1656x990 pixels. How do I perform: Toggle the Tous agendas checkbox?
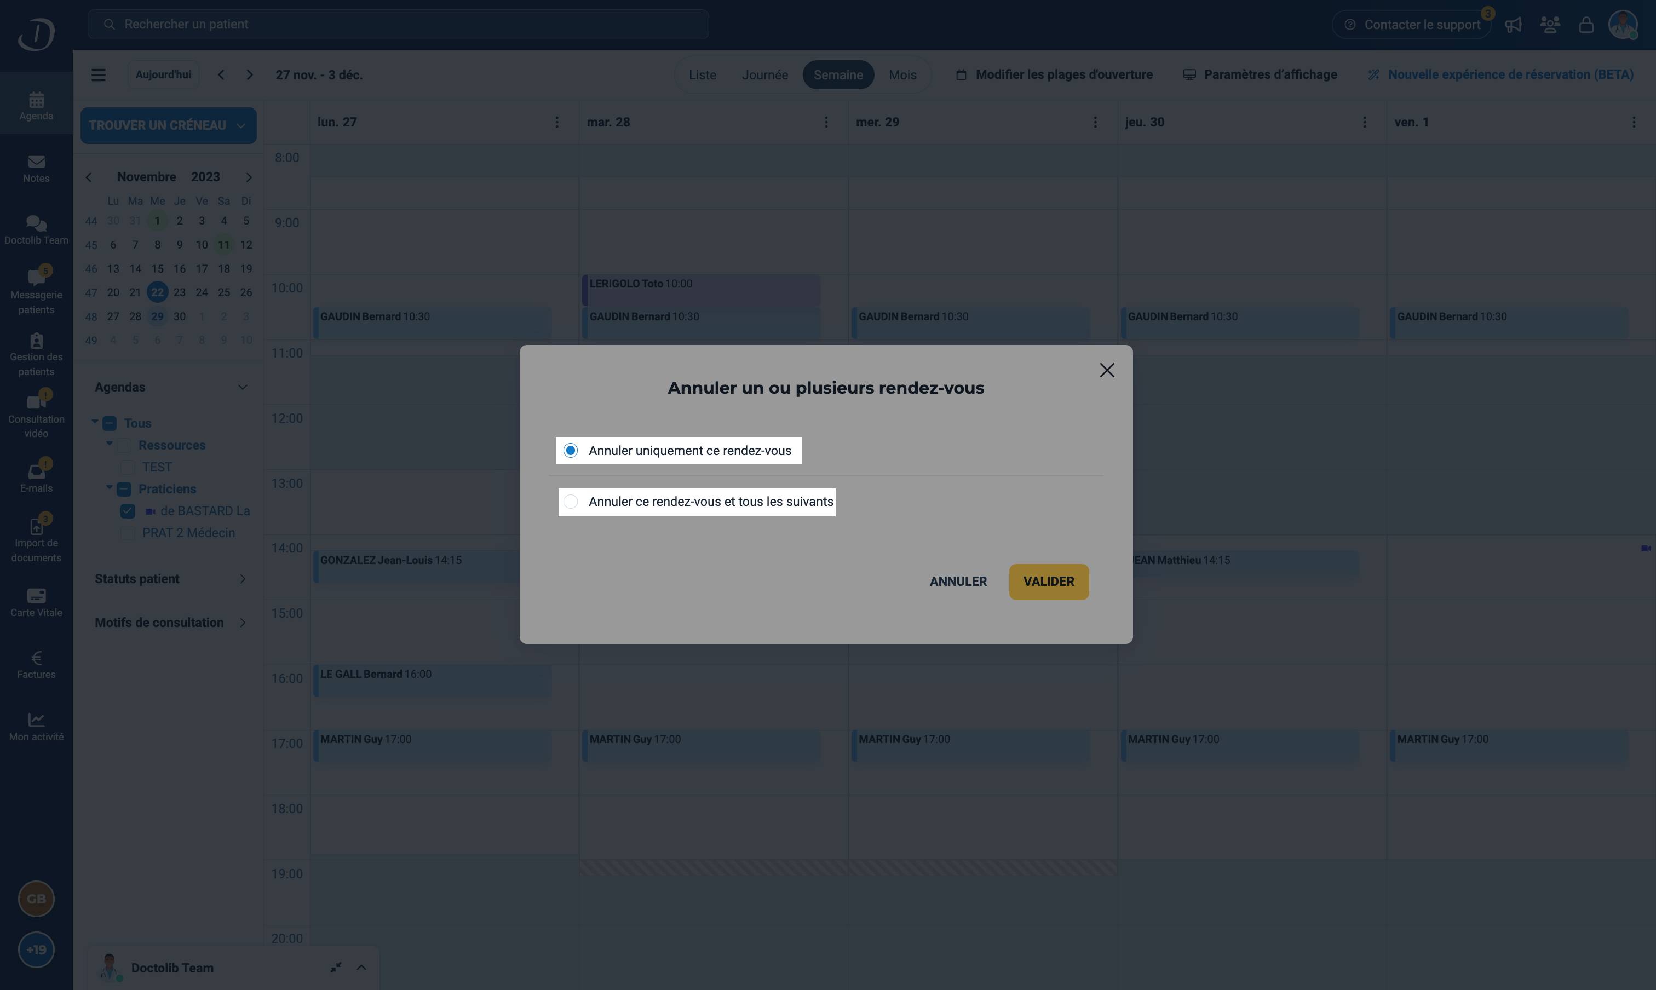point(110,423)
